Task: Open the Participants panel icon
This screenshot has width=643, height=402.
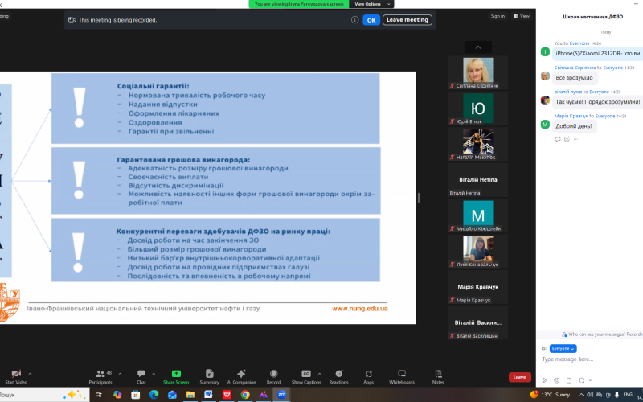Action: click(100, 374)
